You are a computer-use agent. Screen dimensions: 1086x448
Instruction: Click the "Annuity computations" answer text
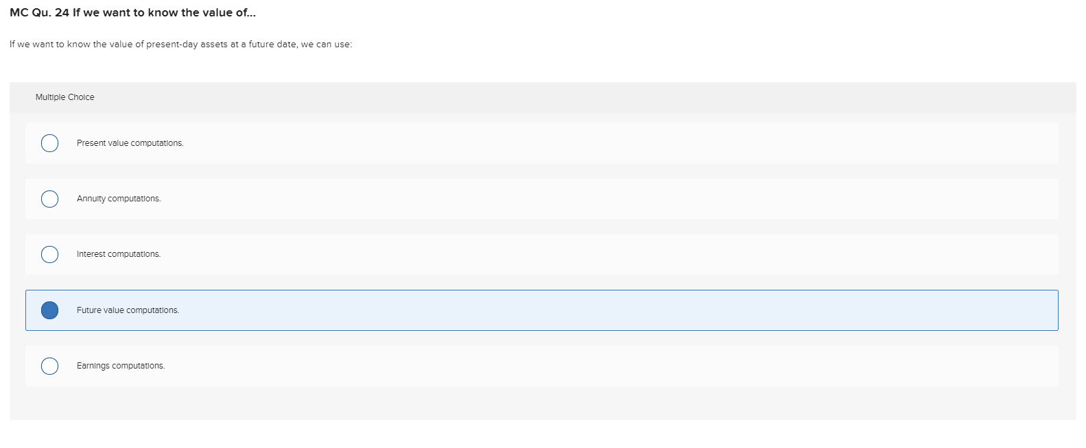coord(119,199)
